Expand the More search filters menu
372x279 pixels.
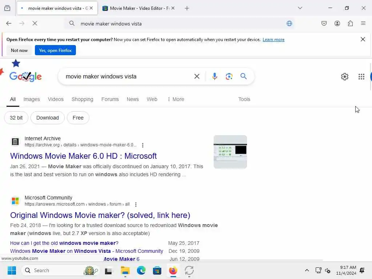(x=176, y=99)
